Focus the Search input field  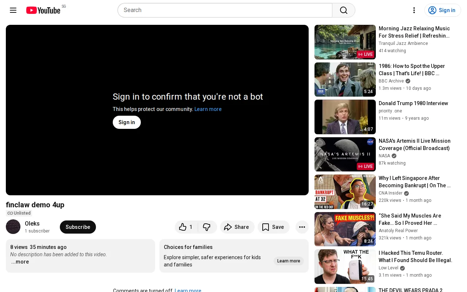[225, 10]
